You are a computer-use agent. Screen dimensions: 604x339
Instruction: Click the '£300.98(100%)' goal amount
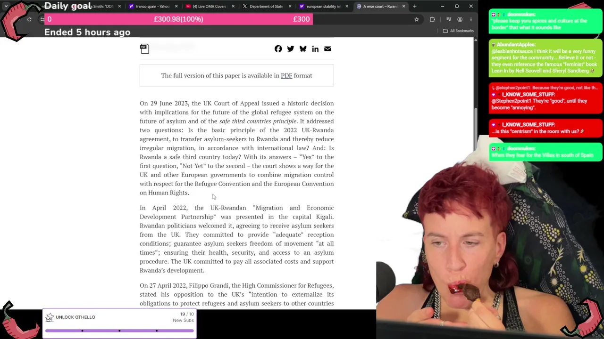[x=178, y=19]
